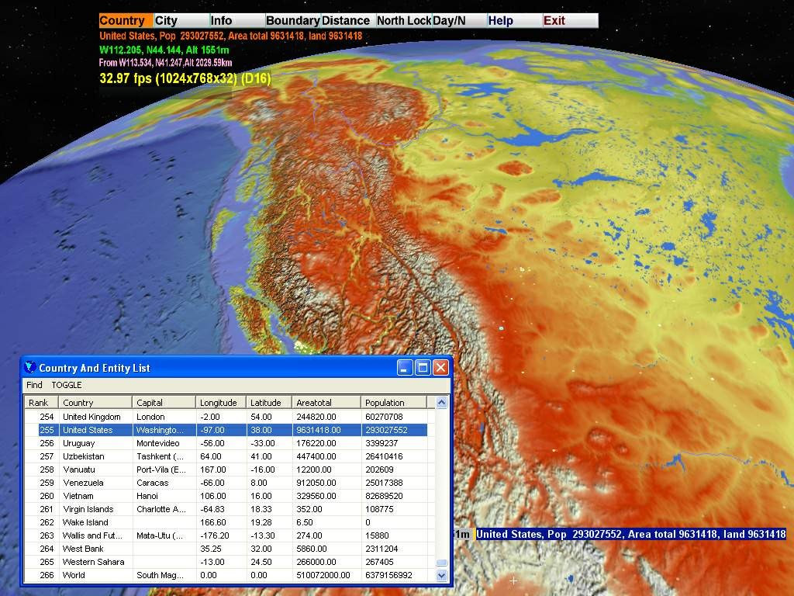Click the Country And Entity List window icon
The height and width of the screenshot is (596, 794).
point(30,367)
